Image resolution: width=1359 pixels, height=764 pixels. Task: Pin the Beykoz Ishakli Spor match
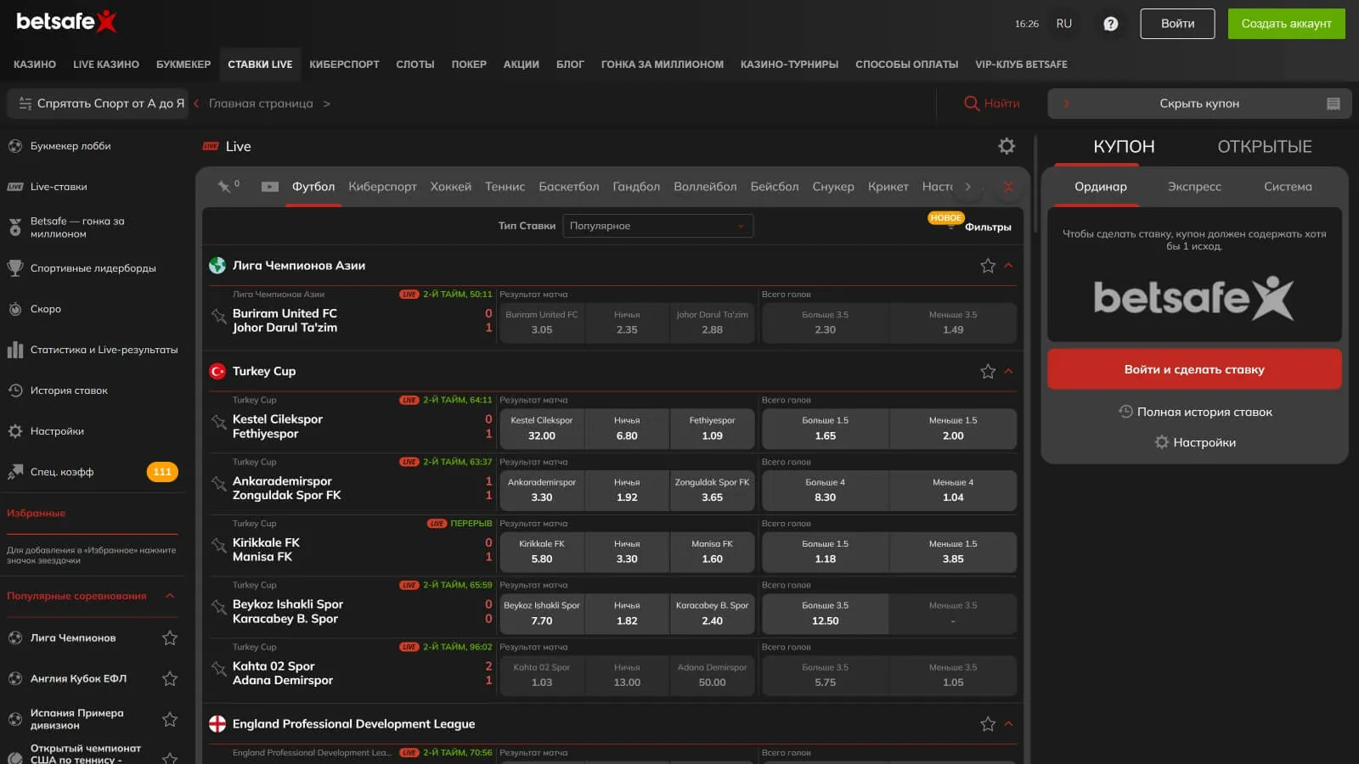point(218,606)
